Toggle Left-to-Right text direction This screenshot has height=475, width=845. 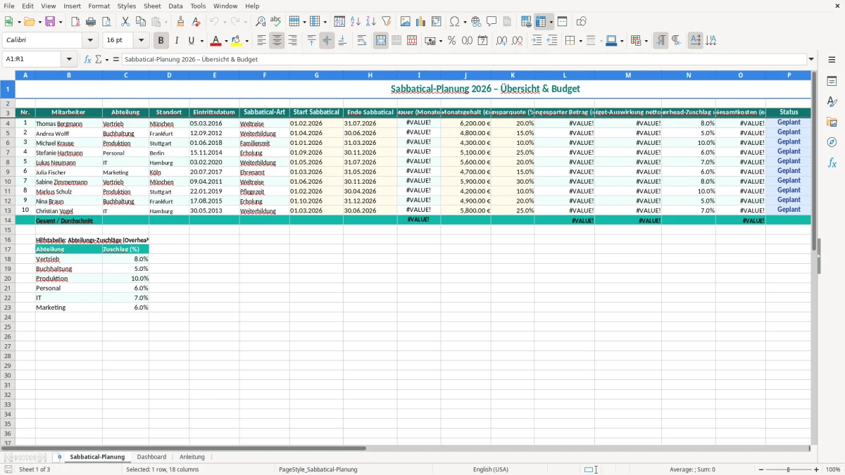(x=661, y=41)
